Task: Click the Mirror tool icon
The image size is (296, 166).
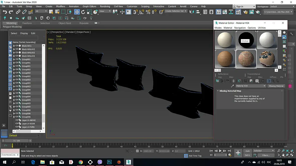Action: tap(191, 12)
